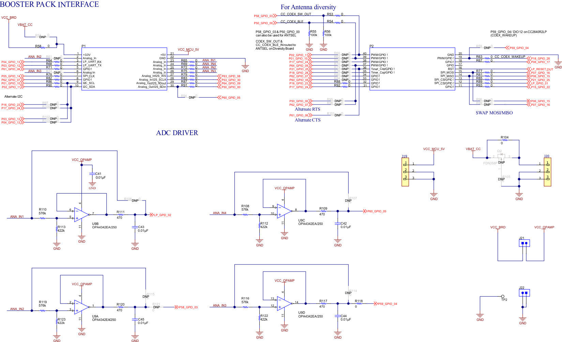Image resolution: width=562 pixels, height=342 pixels.
Task: Select the R111 470 resistor symbol
Action: click(121, 215)
